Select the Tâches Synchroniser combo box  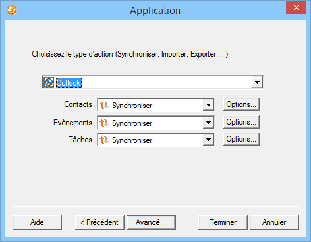[155, 140]
